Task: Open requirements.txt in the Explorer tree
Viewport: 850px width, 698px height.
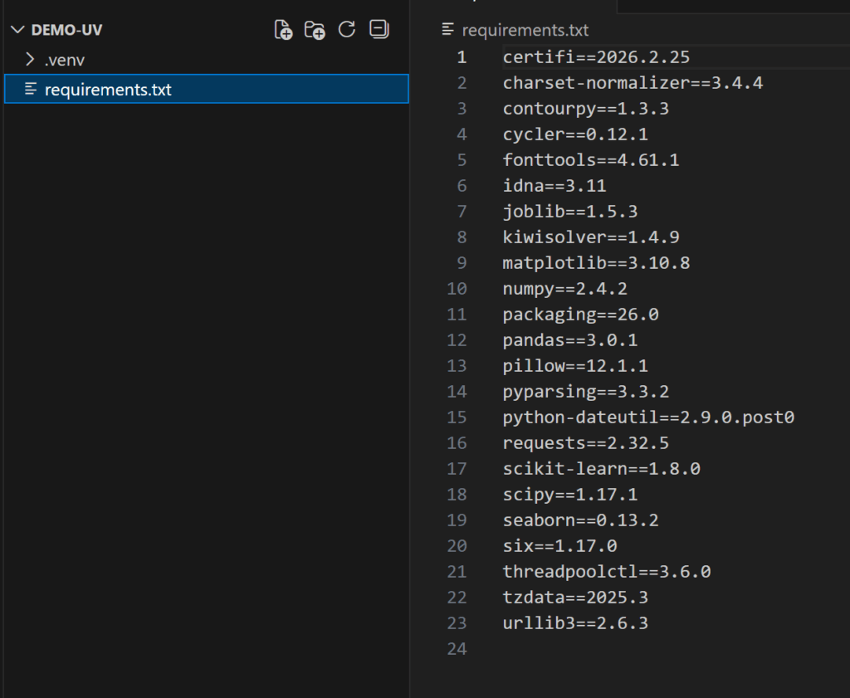Action: click(108, 89)
